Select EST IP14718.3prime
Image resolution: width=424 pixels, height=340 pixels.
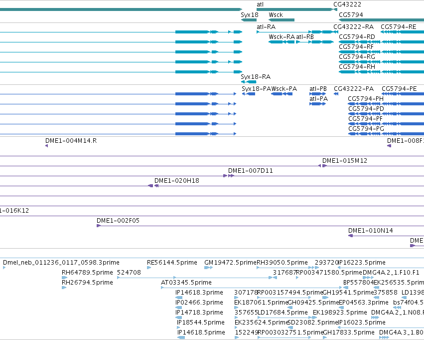click(199, 313)
